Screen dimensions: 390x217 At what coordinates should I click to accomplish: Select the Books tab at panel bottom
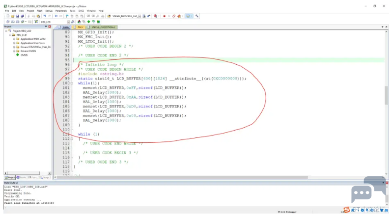22,177
